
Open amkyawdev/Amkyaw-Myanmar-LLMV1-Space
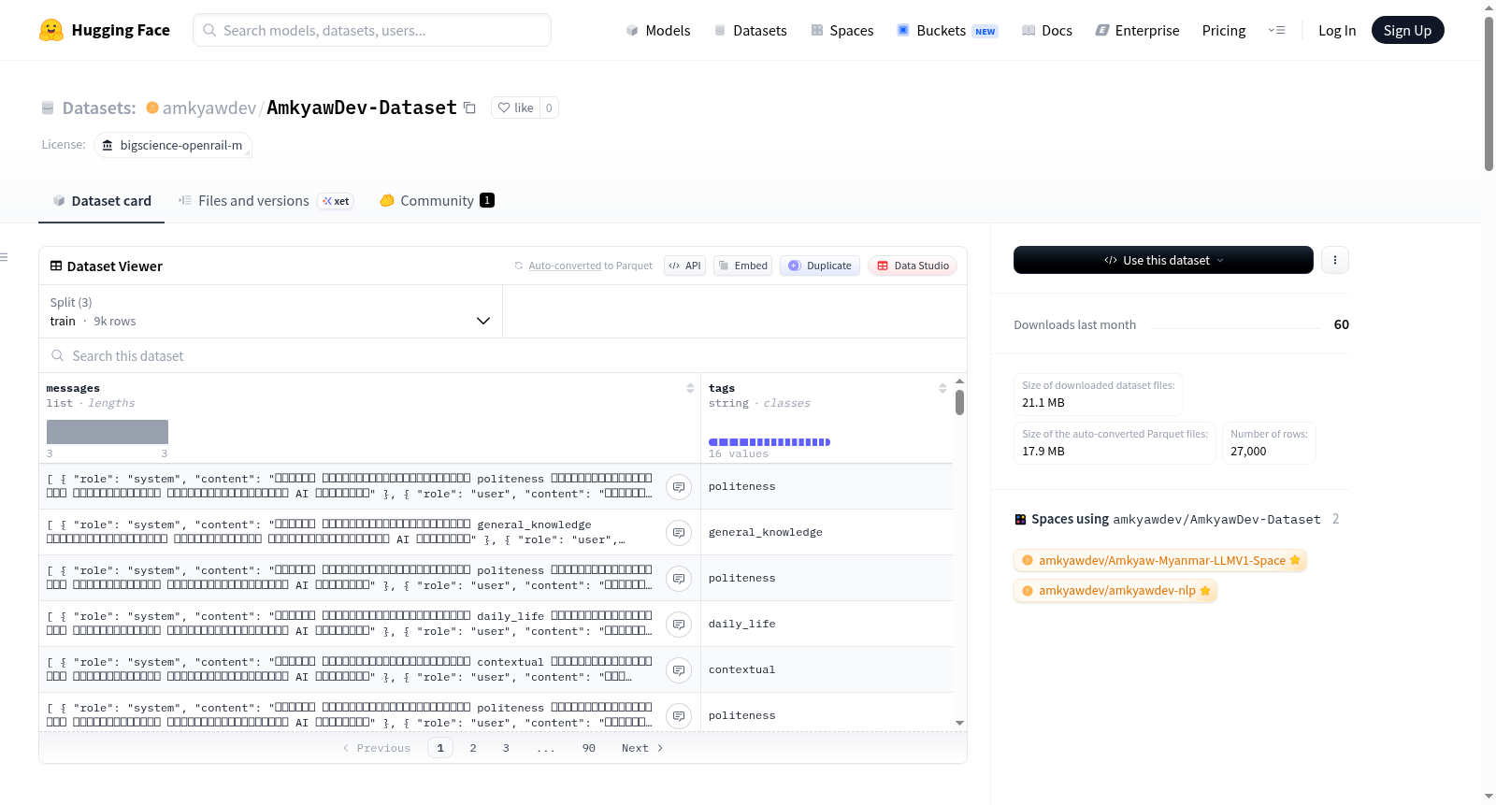pyautogui.click(x=1160, y=560)
